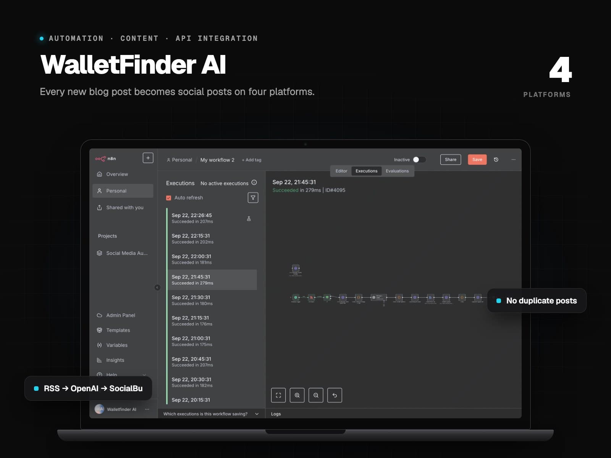Open the executions filter funnel icon

click(x=253, y=197)
